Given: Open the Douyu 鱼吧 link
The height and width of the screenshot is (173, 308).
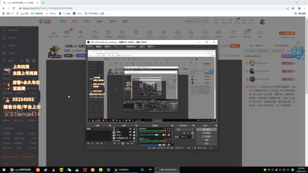Looking at the screenshot, I should point(125,22).
